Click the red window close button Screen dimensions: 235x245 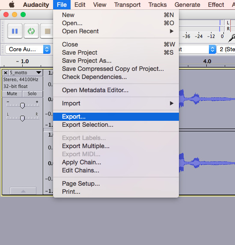pyautogui.click(x=6, y=15)
